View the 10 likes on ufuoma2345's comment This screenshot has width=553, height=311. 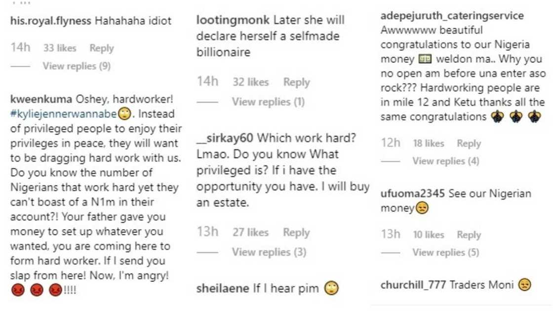point(429,235)
